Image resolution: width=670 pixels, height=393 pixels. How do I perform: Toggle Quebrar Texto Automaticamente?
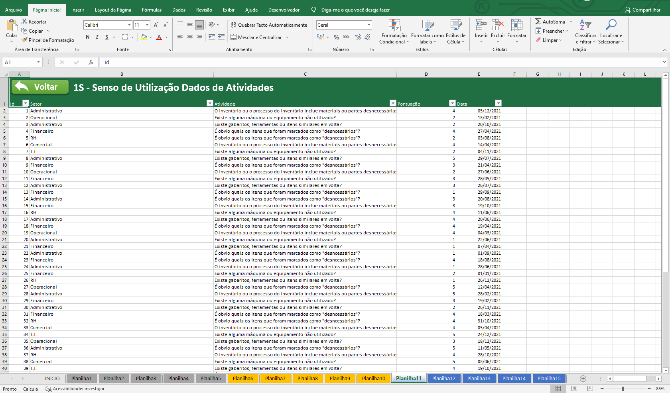[x=269, y=25]
